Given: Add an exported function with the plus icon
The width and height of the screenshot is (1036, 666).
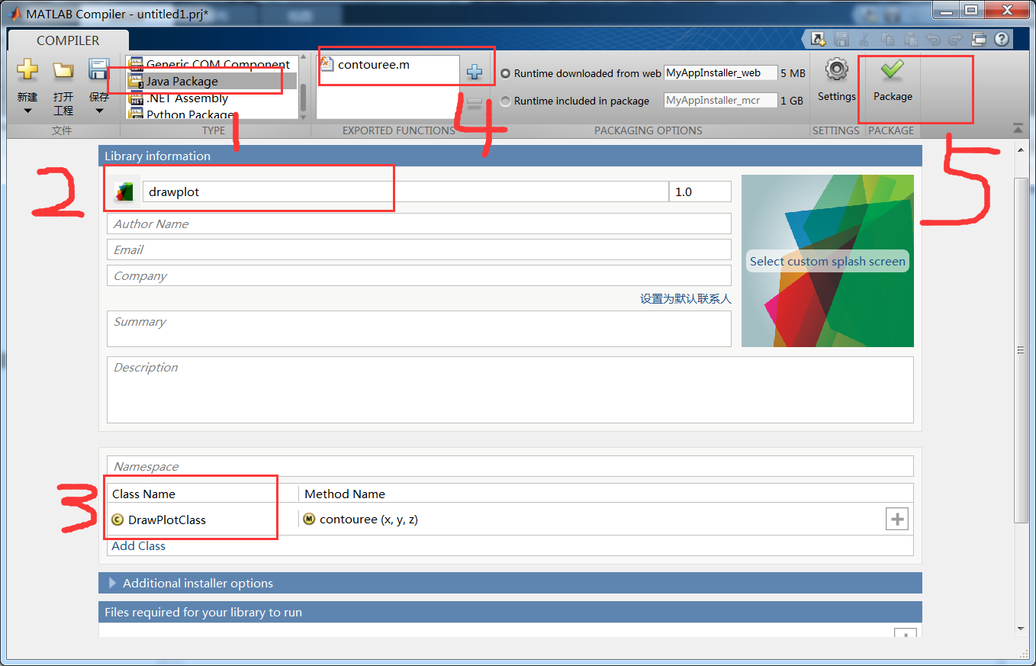Looking at the screenshot, I should pos(475,72).
